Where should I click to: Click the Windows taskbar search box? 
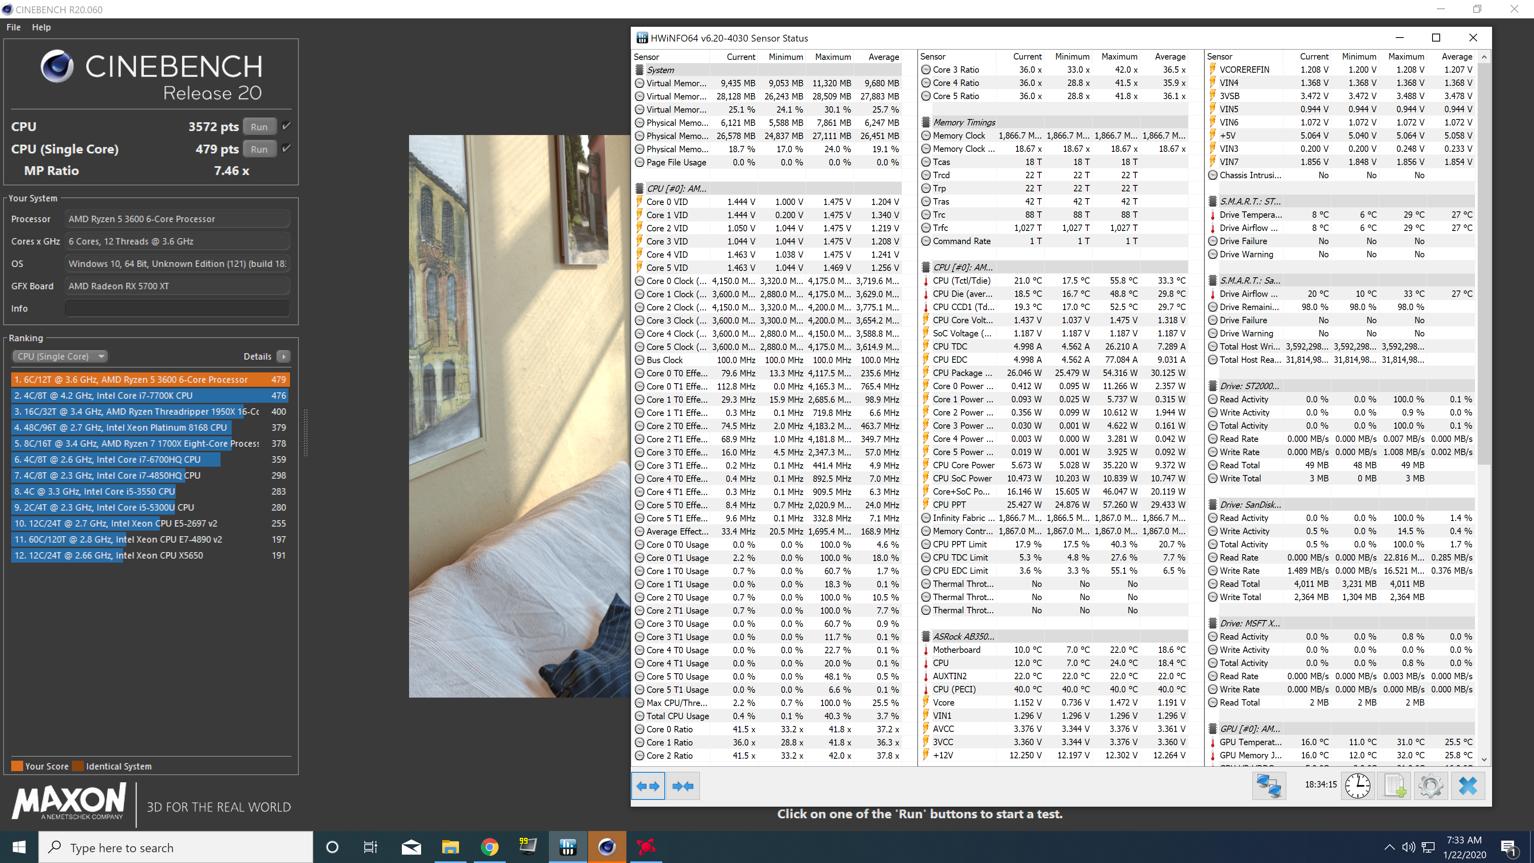coord(176,847)
